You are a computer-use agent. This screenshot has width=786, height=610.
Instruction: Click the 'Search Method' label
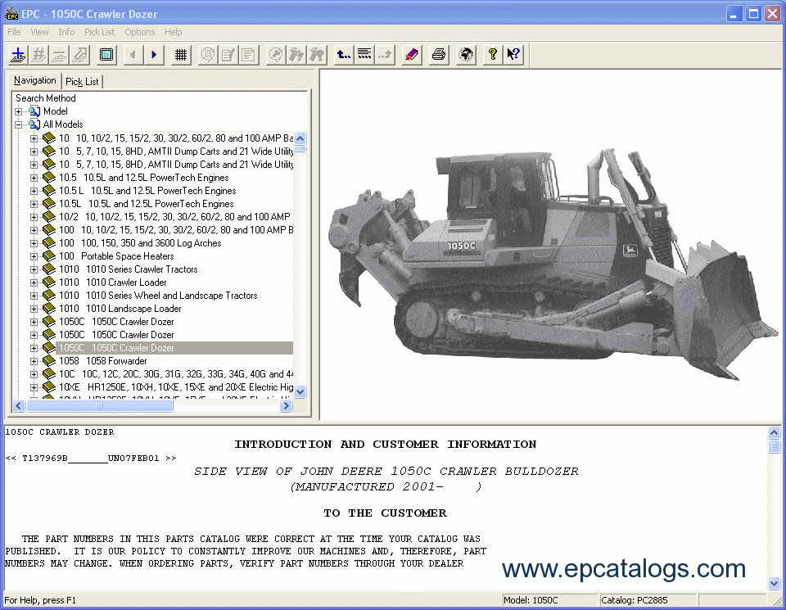tap(46, 98)
